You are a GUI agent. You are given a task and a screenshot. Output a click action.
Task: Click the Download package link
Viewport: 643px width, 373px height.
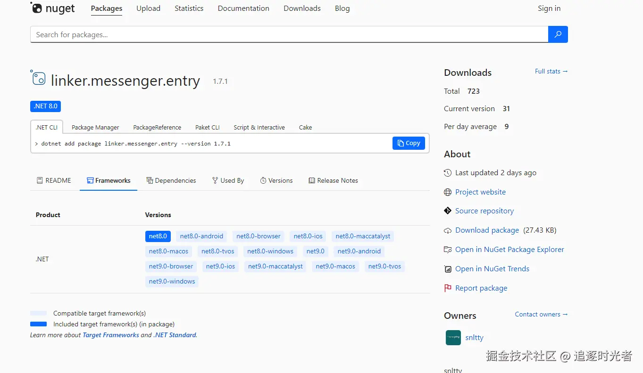pyautogui.click(x=487, y=230)
